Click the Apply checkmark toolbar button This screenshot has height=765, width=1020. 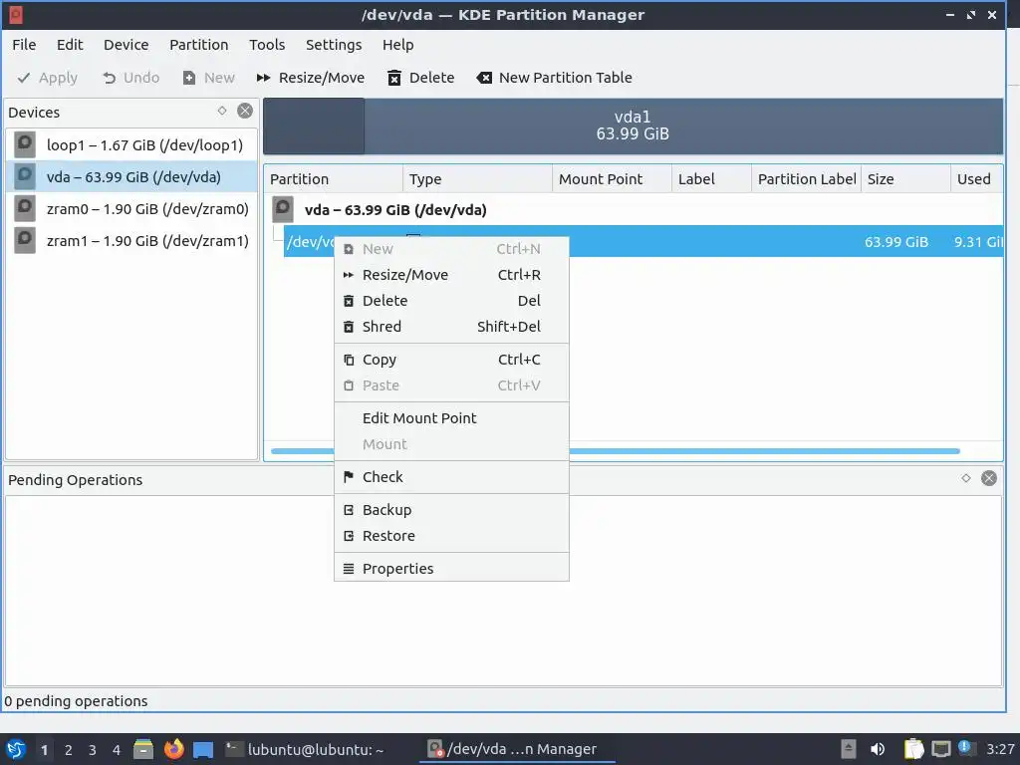click(47, 78)
